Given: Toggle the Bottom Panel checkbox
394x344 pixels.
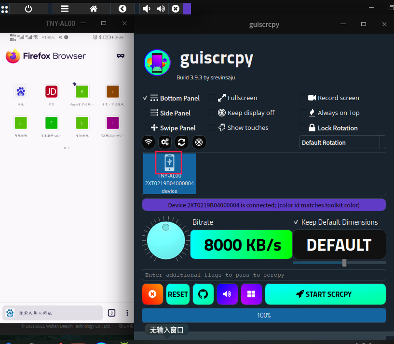Looking at the screenshot, I should [145, 98].
